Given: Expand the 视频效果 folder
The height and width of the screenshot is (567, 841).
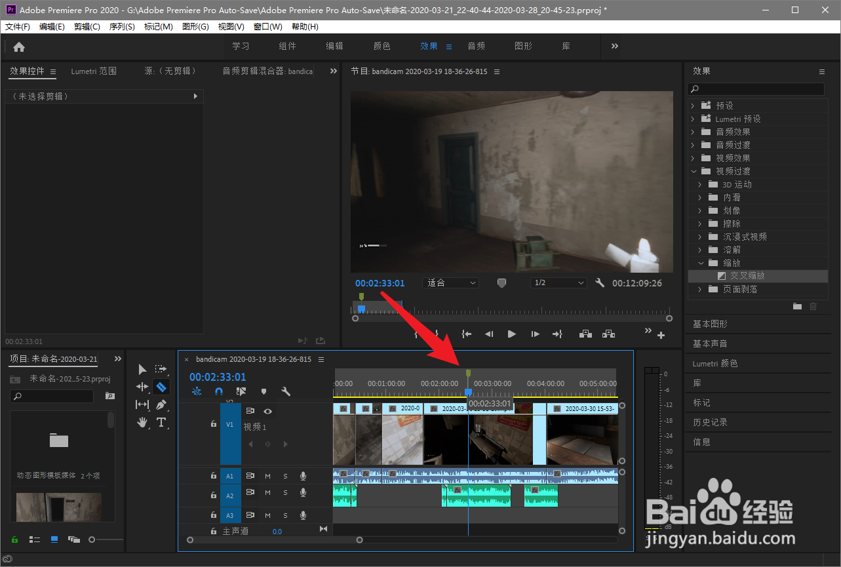Looking at the screenshot, I should (693, 158).
